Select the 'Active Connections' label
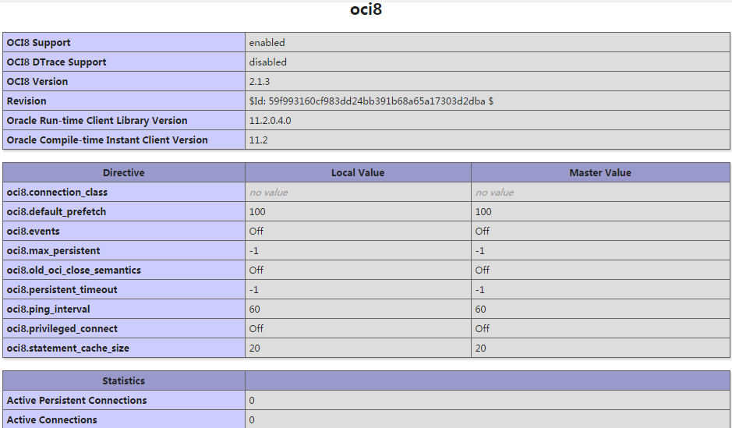The image size is (732, 428). coord(51,420)
